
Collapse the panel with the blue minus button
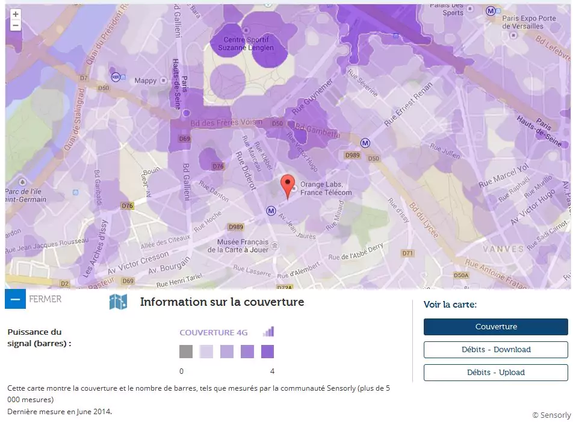pyautogui.click(x=15, y=299)
